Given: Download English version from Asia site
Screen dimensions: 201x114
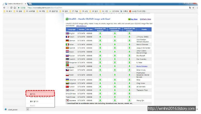Looking at the screenshot, I should [x=129, y=33].
